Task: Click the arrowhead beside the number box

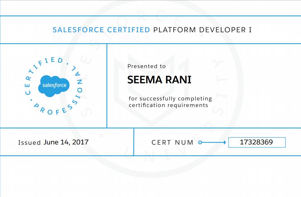Action: [x=225, y=143]
